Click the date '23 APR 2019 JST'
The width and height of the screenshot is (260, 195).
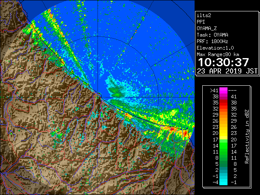[x=227, y=71]
